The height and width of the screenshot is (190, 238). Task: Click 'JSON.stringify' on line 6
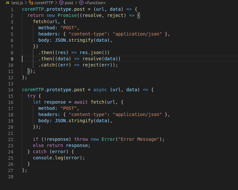coord(74,40)
